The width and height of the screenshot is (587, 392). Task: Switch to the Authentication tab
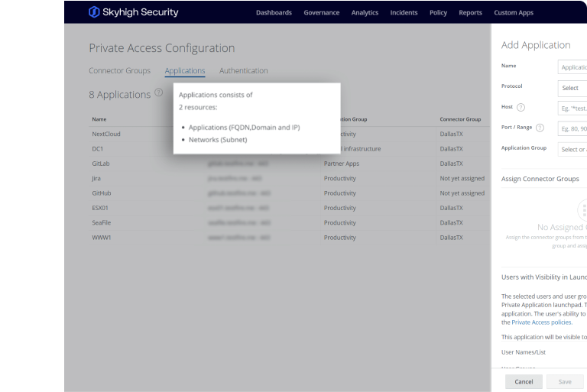(x=243, y=70)
